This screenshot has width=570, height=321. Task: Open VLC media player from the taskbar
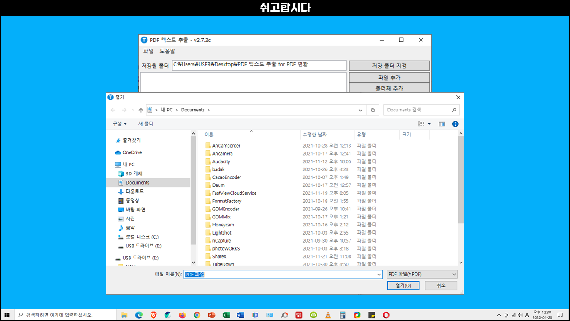coord(328,315)
